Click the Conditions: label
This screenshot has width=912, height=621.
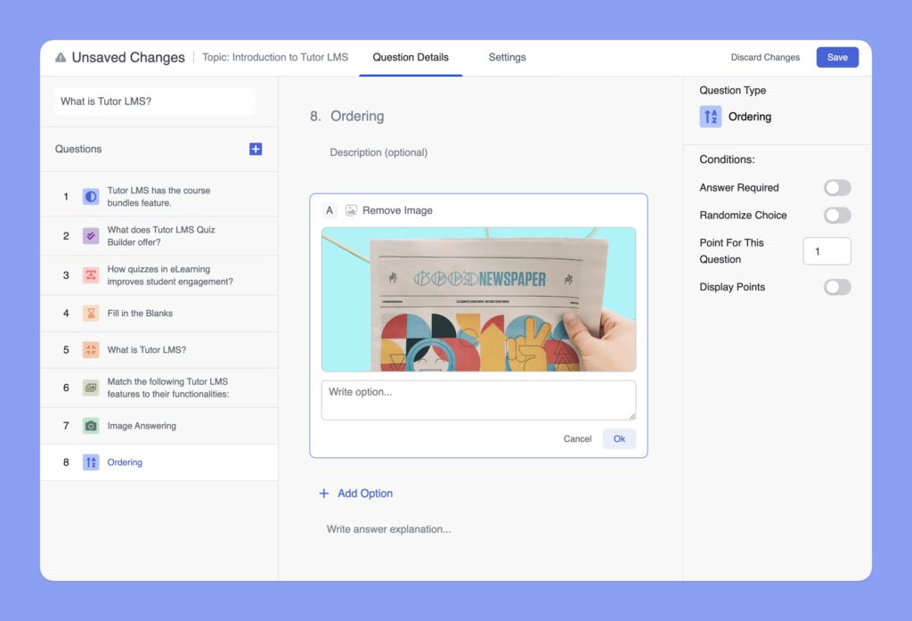point(727,159)
